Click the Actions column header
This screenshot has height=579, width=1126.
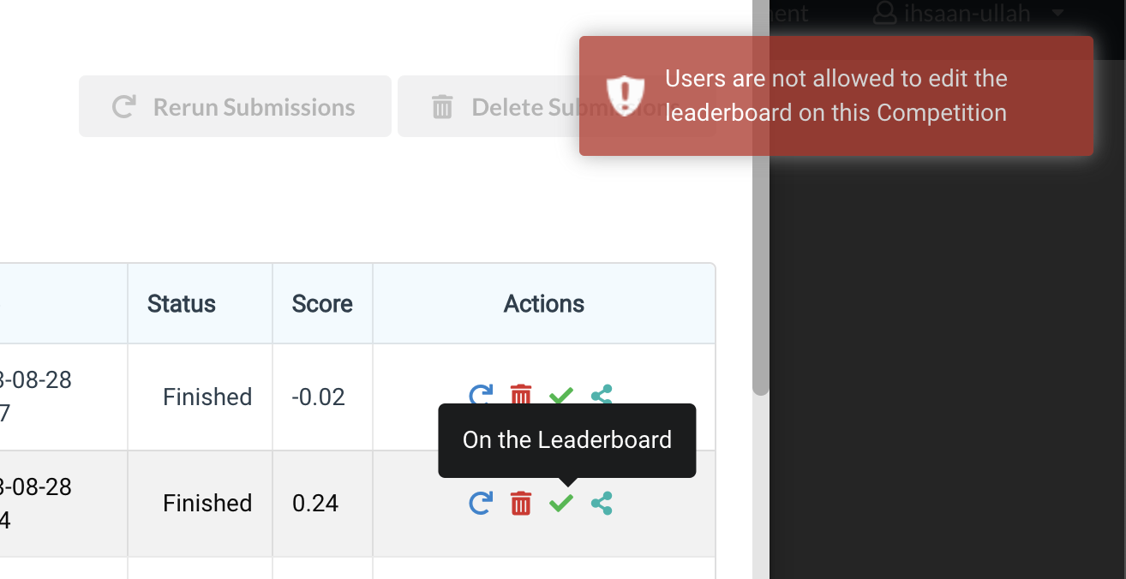543,303
